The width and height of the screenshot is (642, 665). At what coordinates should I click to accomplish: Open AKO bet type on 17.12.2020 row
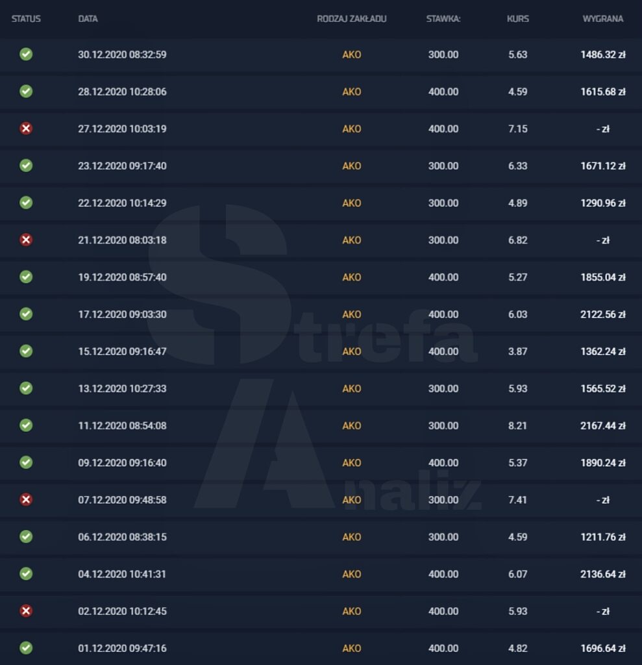click(x=352, y=314)
